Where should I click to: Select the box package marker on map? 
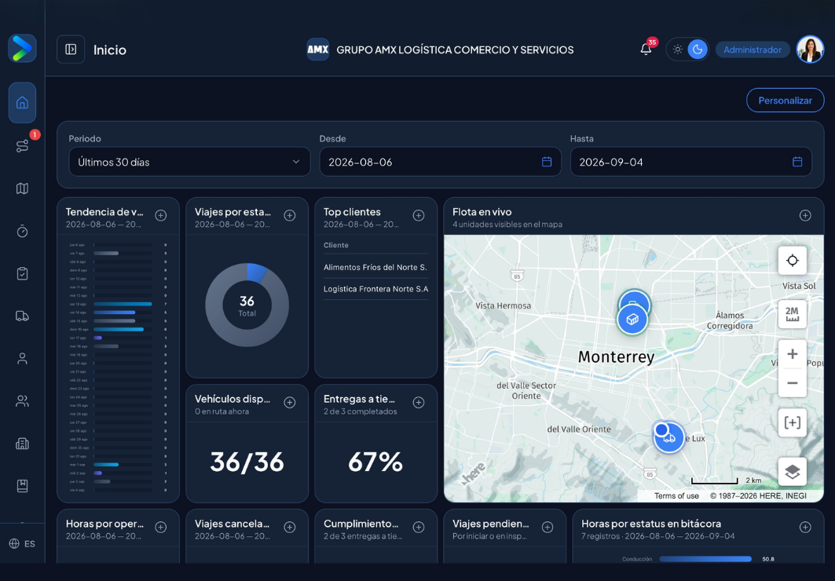(x=632, y=320)
